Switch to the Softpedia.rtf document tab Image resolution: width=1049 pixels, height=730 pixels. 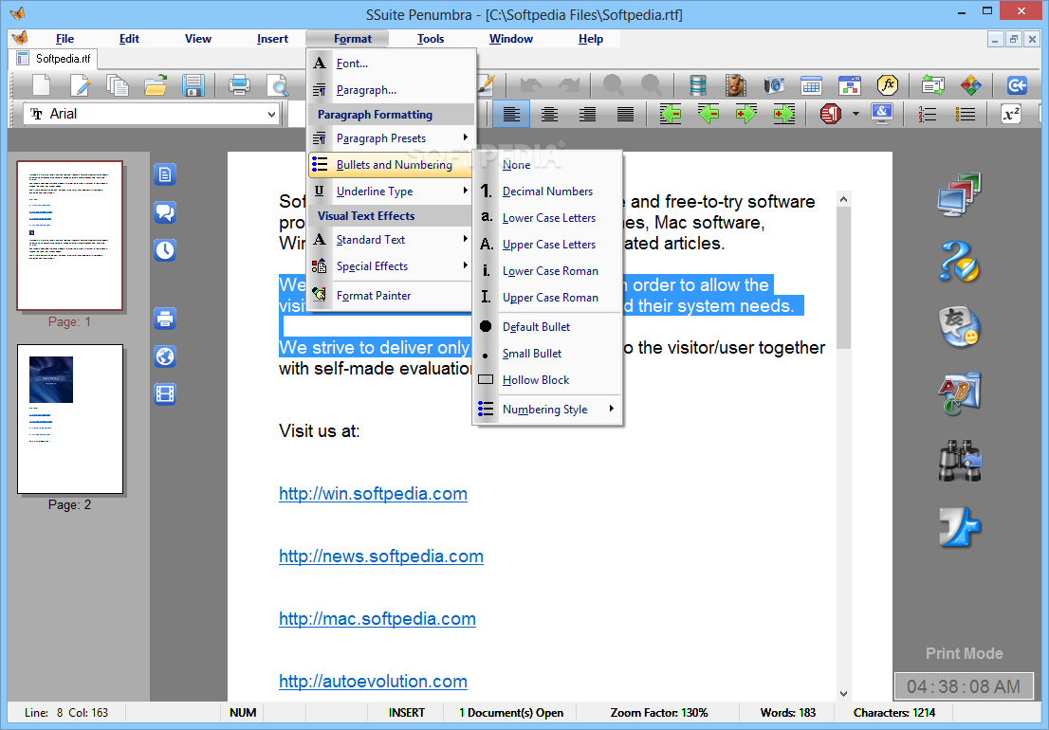[54, 59]
